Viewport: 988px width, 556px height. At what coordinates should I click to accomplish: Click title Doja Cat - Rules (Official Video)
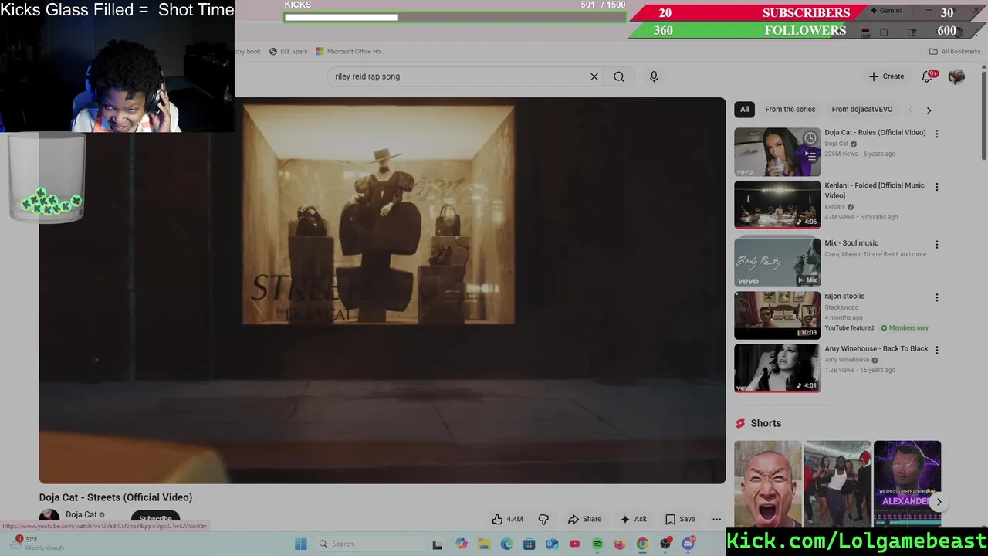point(875,132)
